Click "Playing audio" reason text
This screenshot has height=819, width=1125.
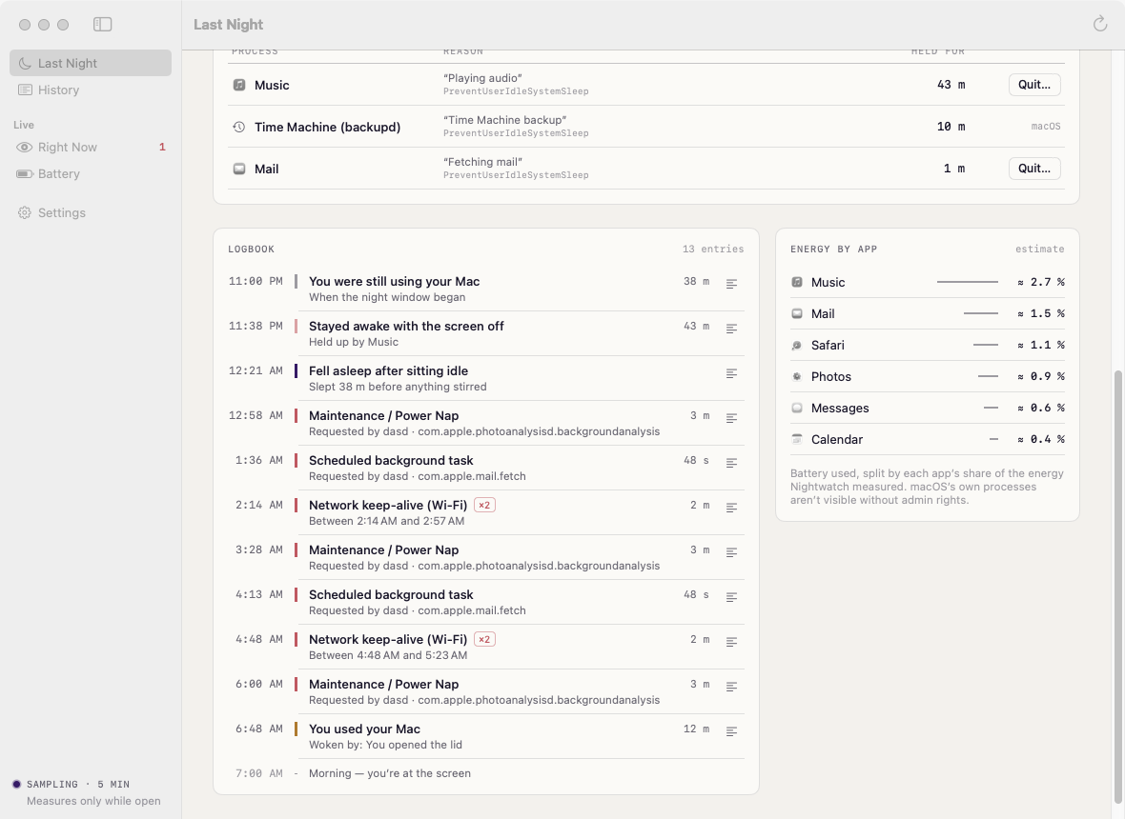482,78
